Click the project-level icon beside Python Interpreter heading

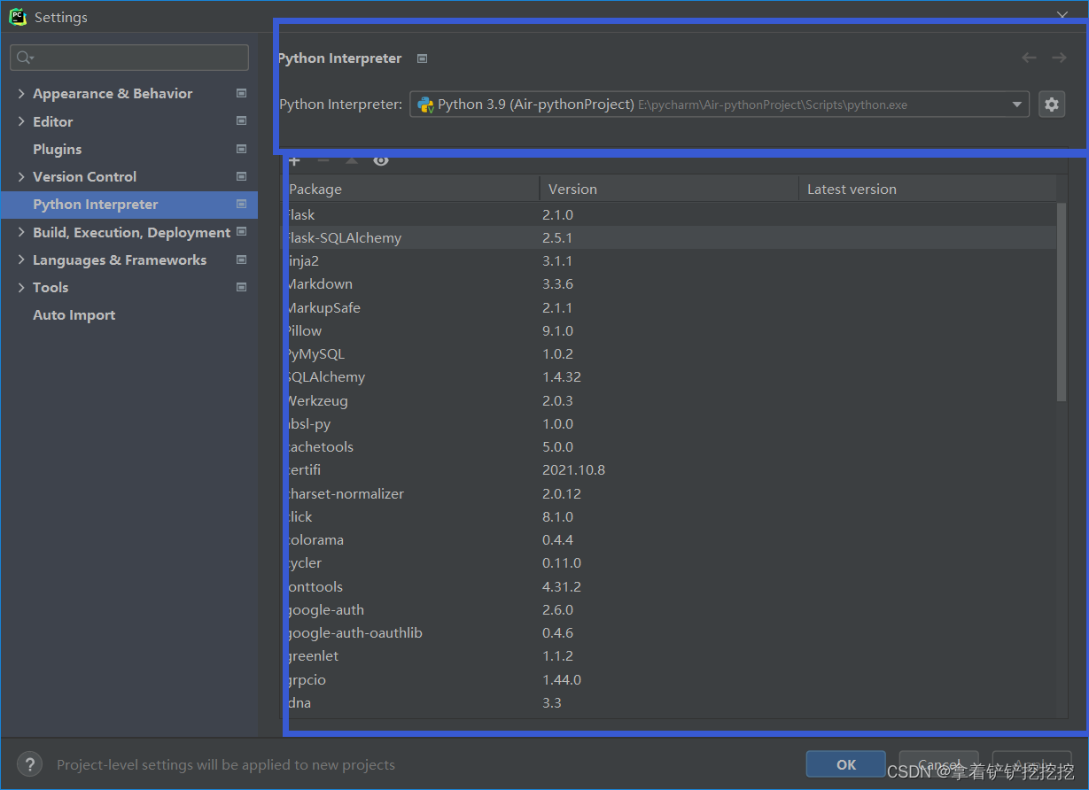pyautogui.click(x=423, y=58)
